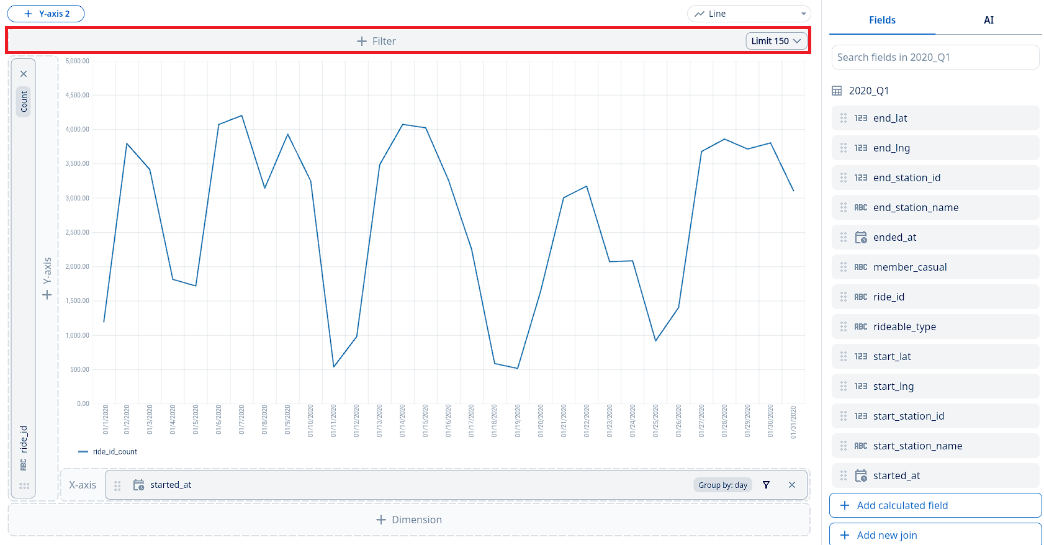Open the Group by: day selector
1044x545 pixels.
(722, 485)
